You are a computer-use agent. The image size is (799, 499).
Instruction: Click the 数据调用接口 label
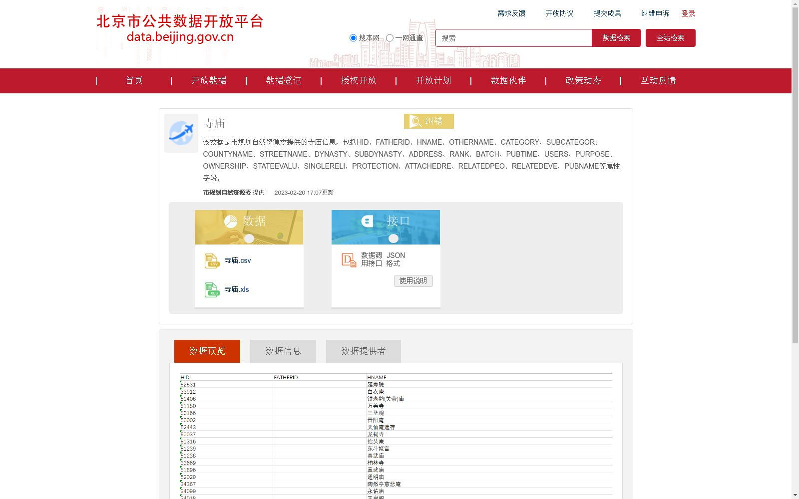pyautogui.click(x=372, y=259)
